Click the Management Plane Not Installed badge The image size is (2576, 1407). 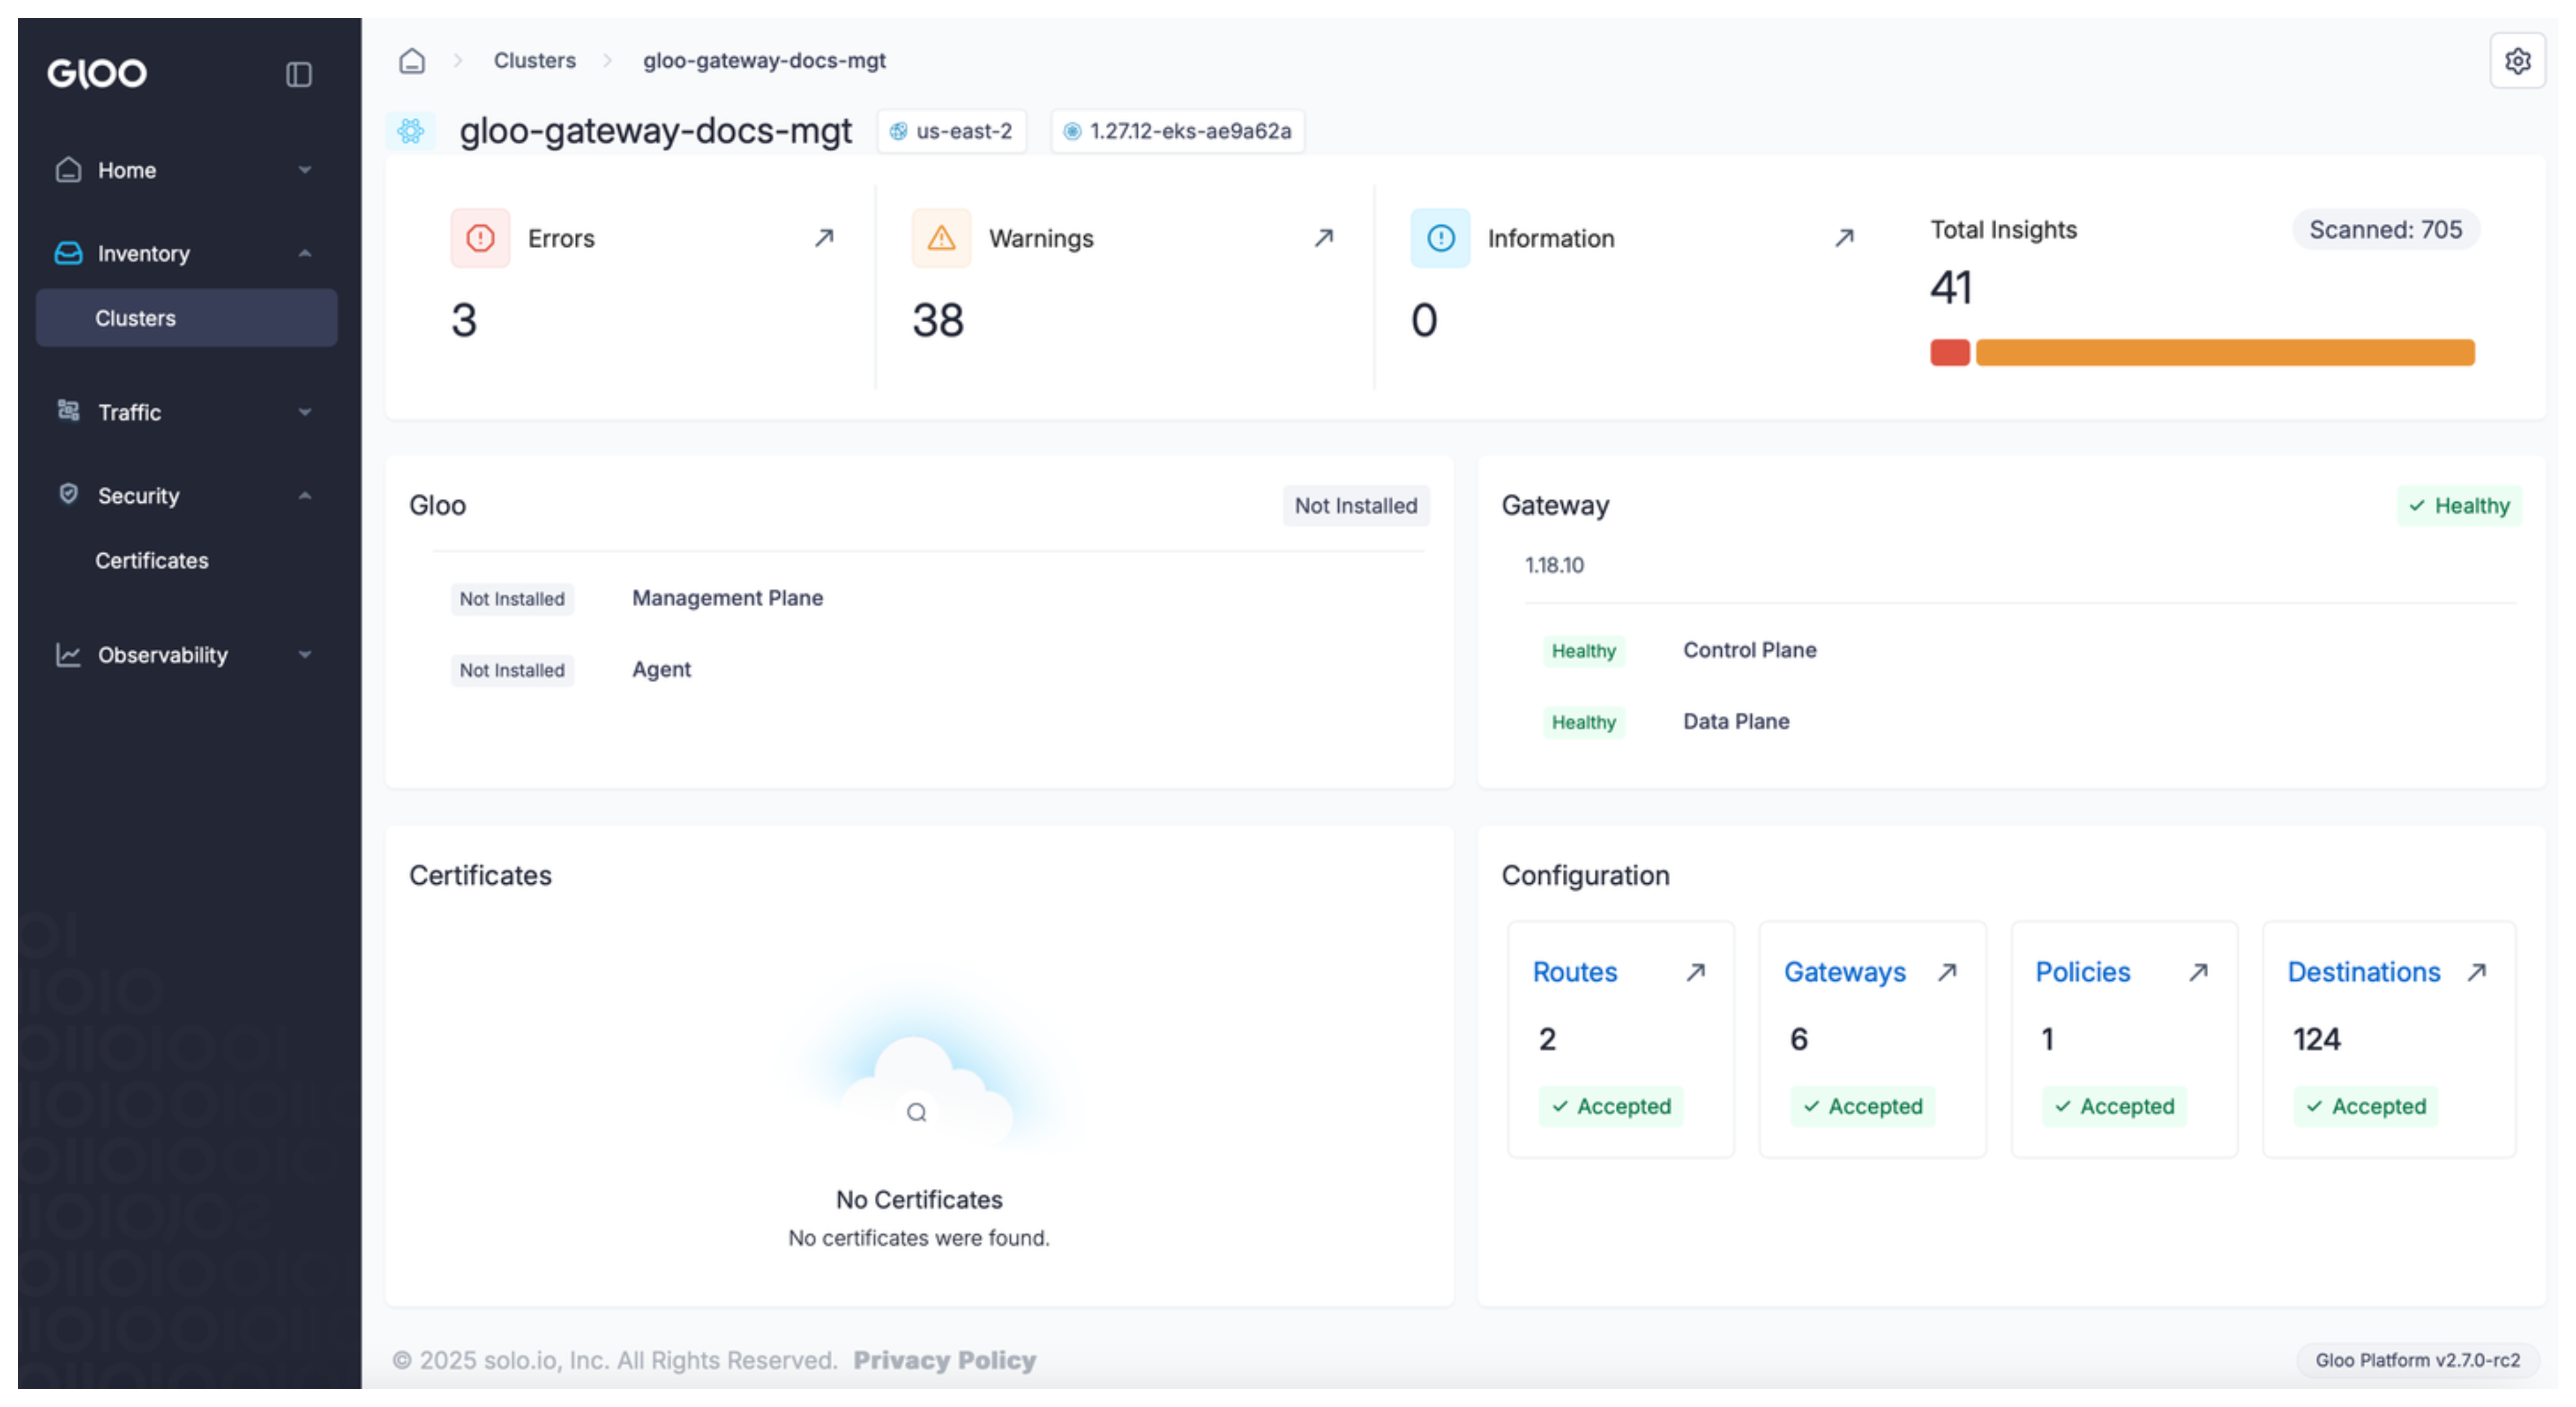pos(512,599)
